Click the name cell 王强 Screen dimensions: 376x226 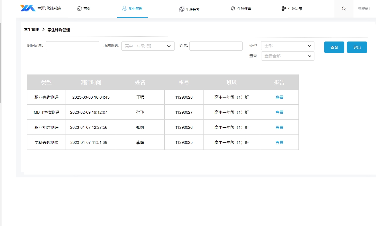coord(140,97)
